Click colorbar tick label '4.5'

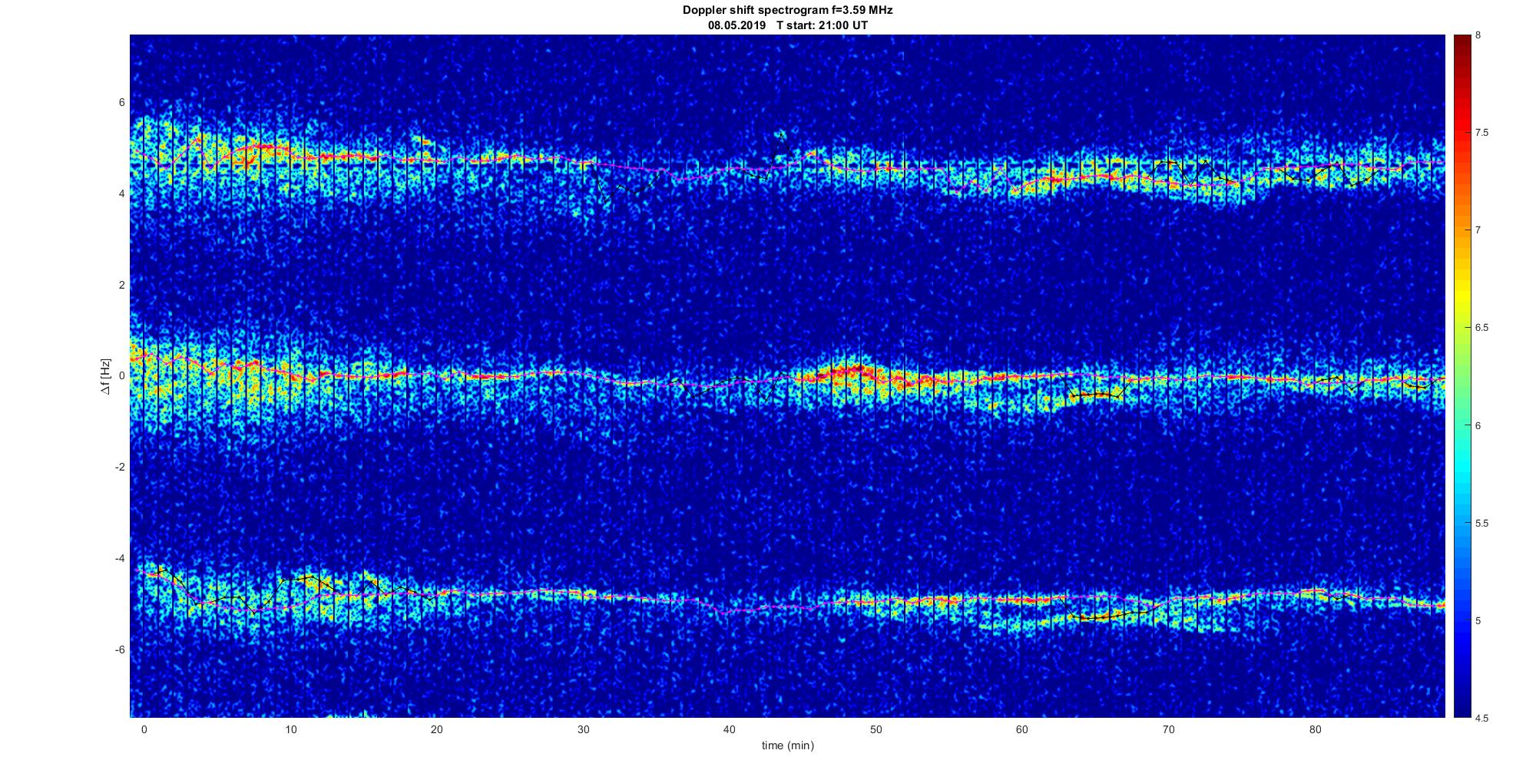1482,718
